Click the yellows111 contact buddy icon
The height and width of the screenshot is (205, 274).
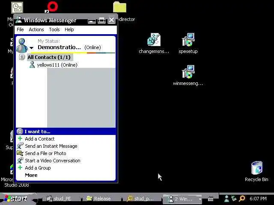(32, 64)
